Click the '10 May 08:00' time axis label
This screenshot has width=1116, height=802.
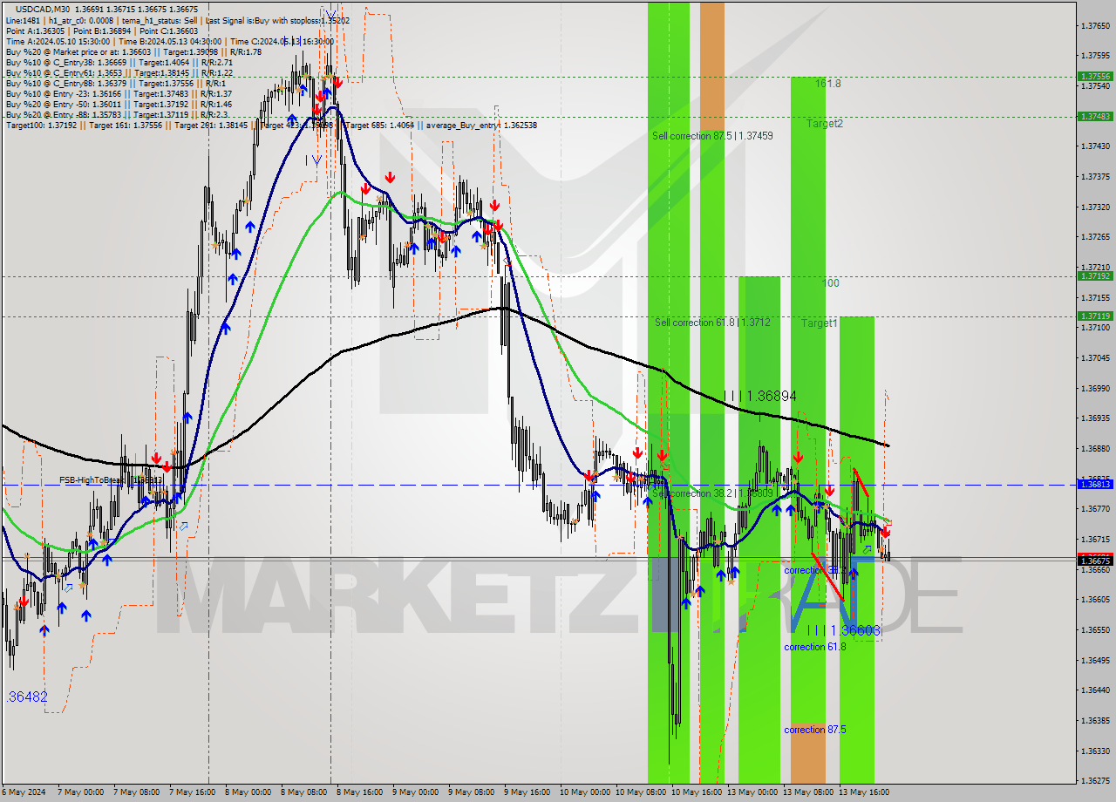point(640,792)
